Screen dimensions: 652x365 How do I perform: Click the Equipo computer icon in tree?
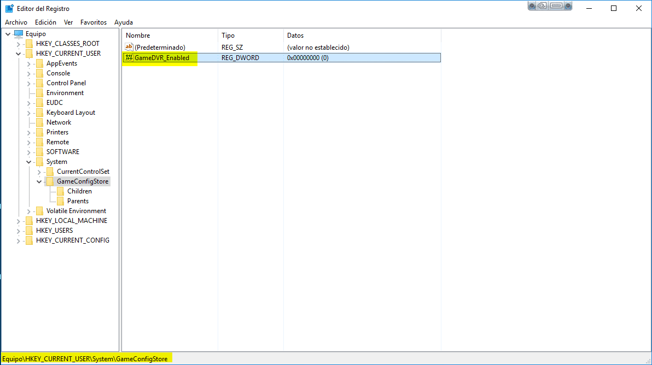tap(19, 34)
